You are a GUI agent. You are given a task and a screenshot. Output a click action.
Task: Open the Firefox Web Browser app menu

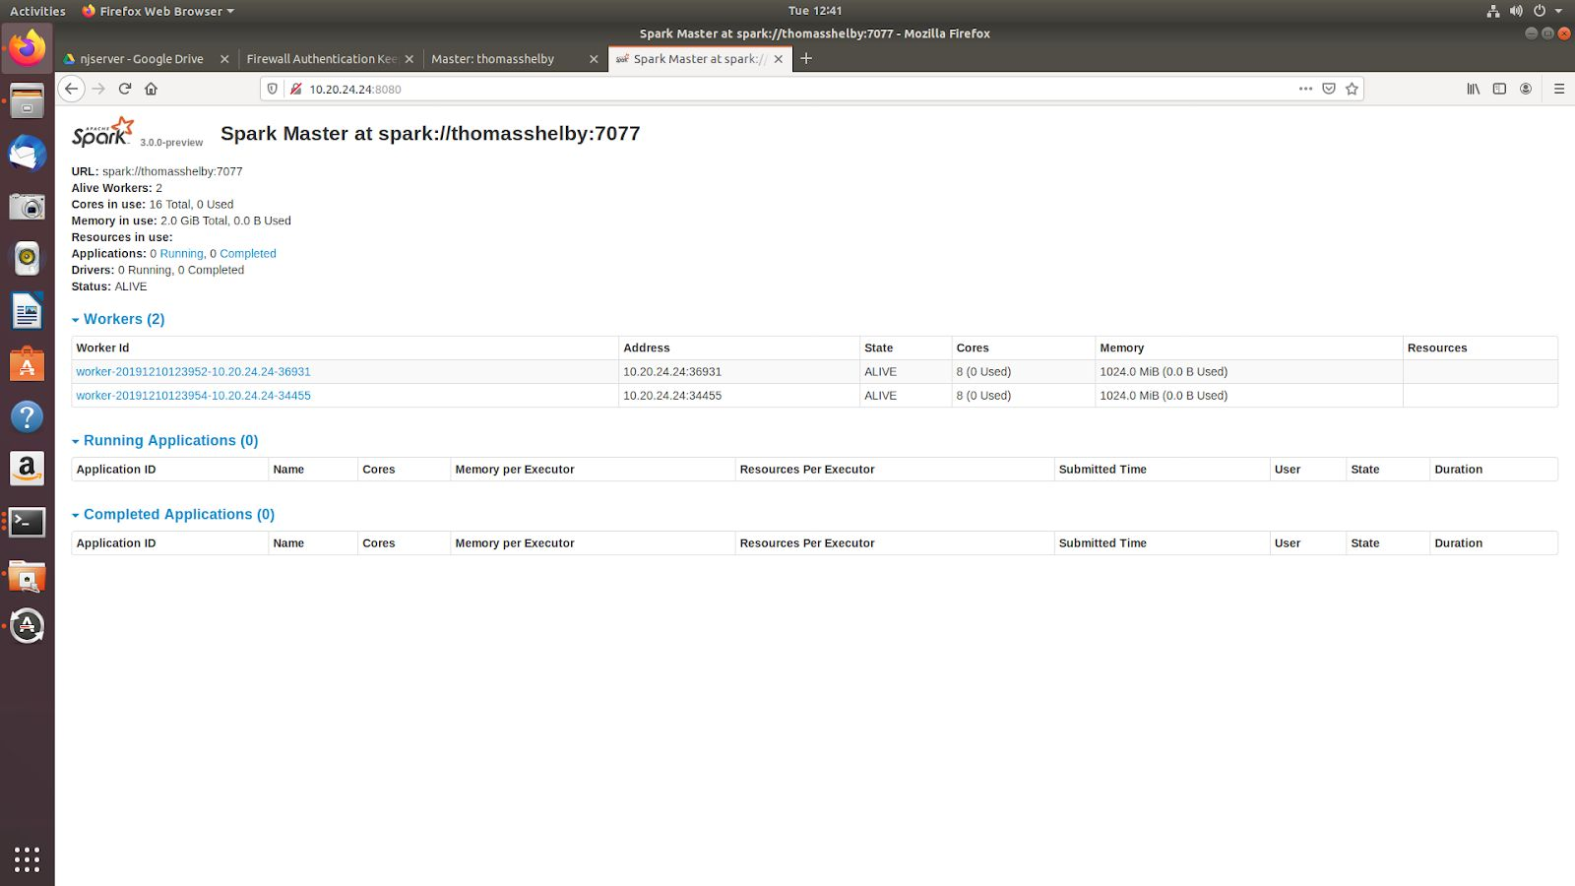[157, 11]
